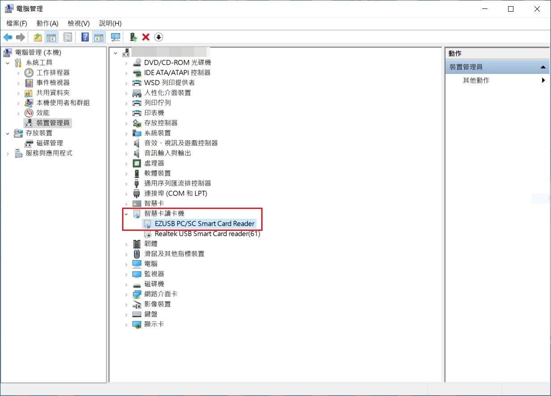Select 軟體裝置 category

pyautogui.click(x=157, y=173)
